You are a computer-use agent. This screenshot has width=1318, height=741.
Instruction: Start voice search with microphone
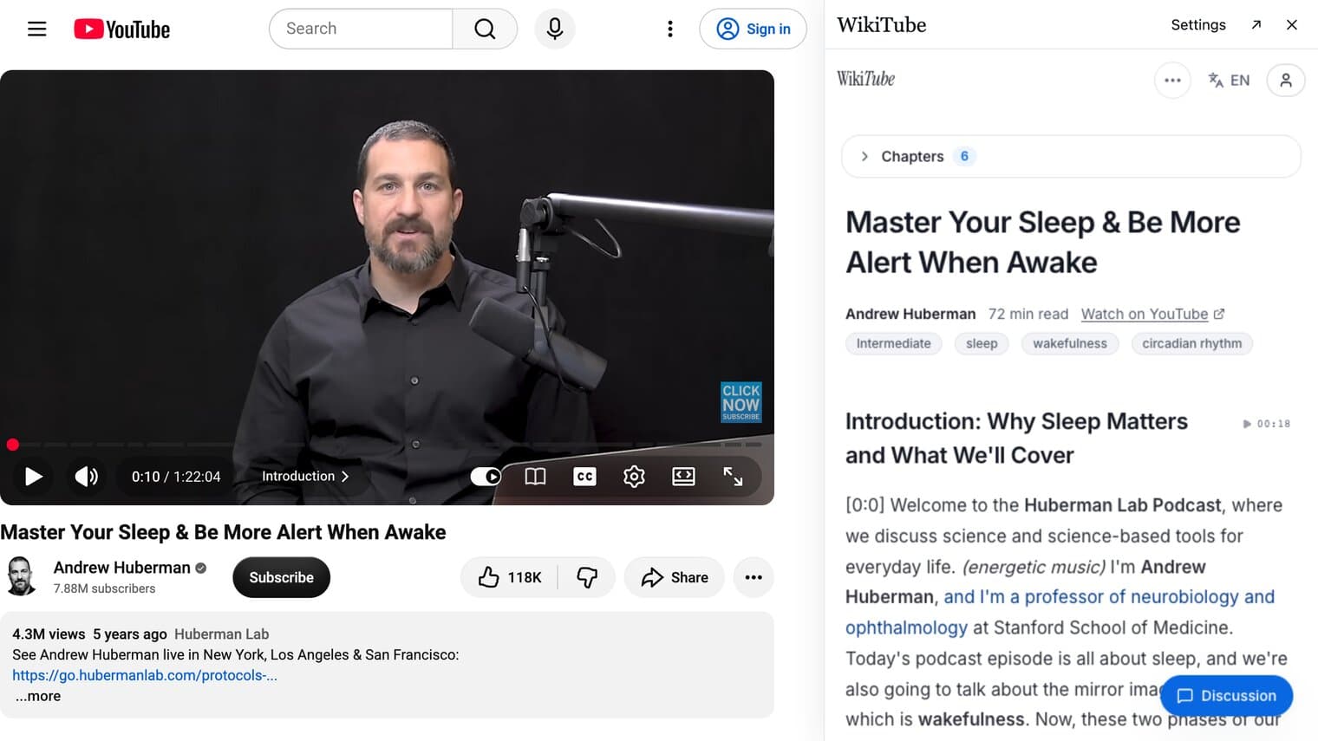(x=555, y=29)
